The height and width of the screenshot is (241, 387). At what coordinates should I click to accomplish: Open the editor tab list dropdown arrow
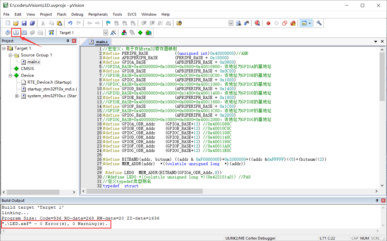click(x=376, y=42)
